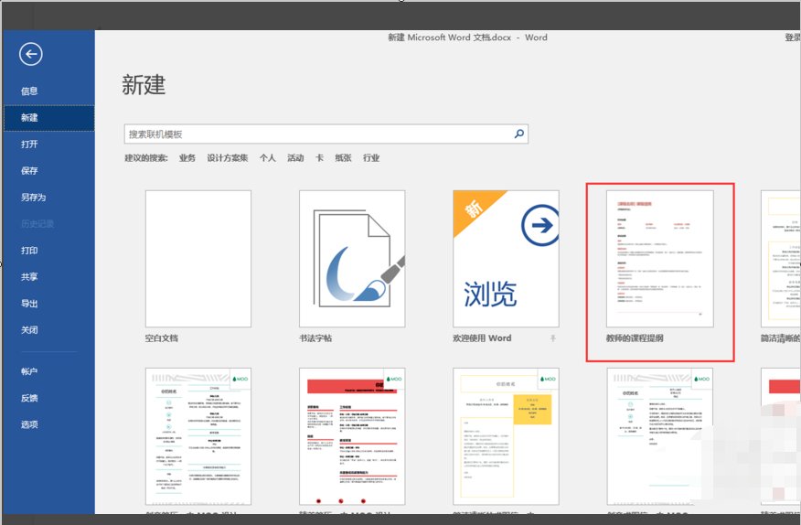Select the 空白文档 template thumbnail
This screenshot has width=801, height=525.
pos(198,259)
